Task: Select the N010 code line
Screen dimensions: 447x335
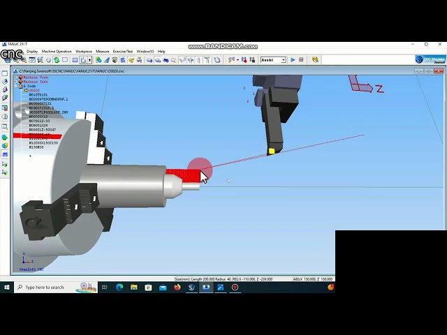Action: pos(38,95)
